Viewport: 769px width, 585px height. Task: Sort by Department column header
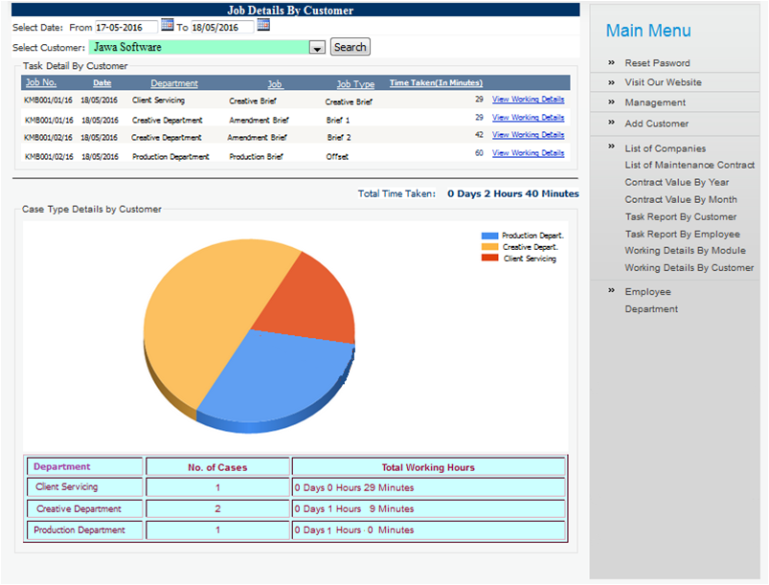point(174,83)
